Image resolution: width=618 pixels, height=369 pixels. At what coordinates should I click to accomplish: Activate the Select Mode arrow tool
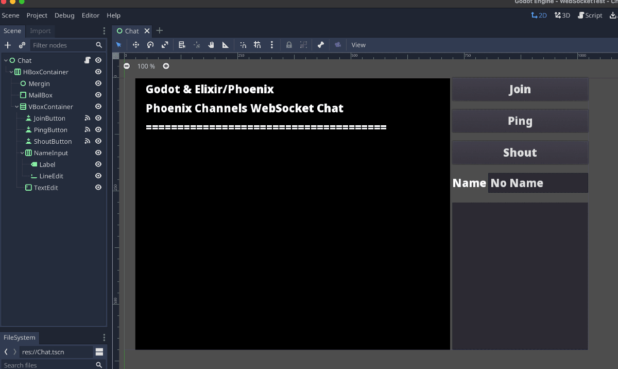(x=119, y=45)
